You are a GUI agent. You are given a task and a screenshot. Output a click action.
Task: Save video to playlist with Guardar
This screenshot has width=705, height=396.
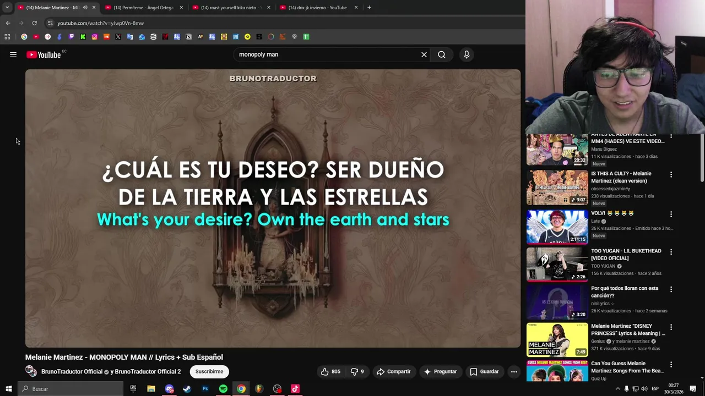(x=484, y=372)
